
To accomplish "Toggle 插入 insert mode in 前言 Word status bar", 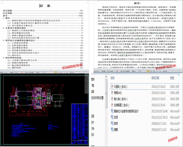I will coord(134,71).
